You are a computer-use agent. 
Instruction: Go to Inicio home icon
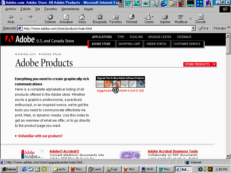(82, 17)
